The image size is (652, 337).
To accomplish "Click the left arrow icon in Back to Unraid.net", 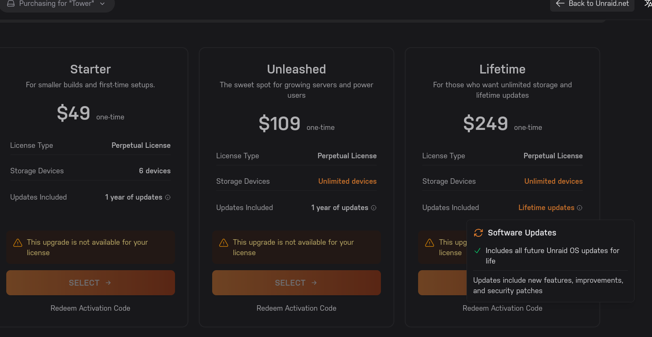I will pyautogui.click(x=560, y=4).
